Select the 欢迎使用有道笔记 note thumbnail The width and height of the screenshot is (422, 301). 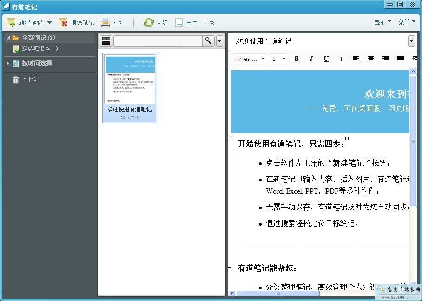click(130, 88)
